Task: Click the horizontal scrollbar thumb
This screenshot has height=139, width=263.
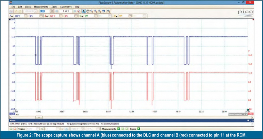Action: [39, 117]
